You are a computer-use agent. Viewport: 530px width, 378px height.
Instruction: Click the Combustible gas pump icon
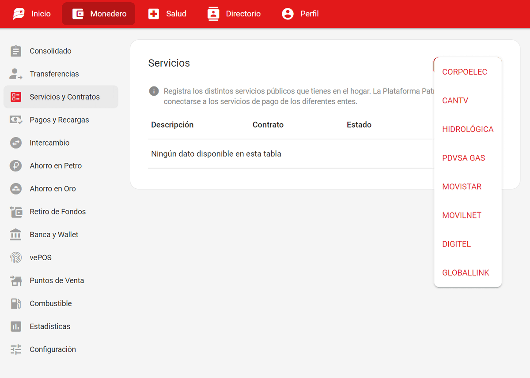[16, 303]
